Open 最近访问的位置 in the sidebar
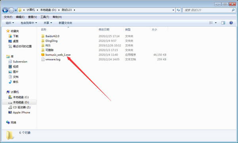This screenshot has width=238, height=143. pyautogui.click(x=22, y=46)
